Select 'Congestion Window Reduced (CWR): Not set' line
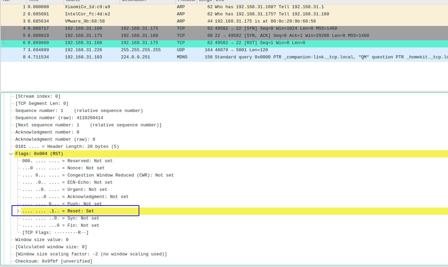The height and width of the screenshot is (267, 448). click(x=98, y=175)
